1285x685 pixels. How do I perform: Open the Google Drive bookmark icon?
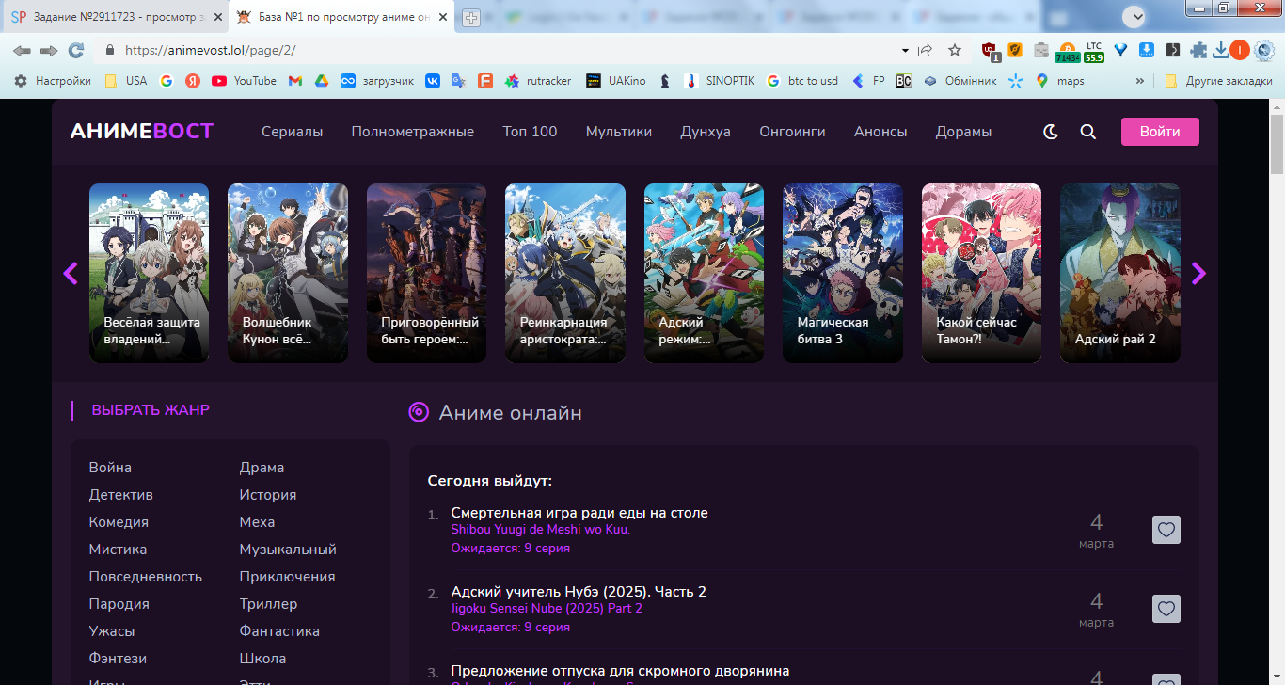point(321,81)
